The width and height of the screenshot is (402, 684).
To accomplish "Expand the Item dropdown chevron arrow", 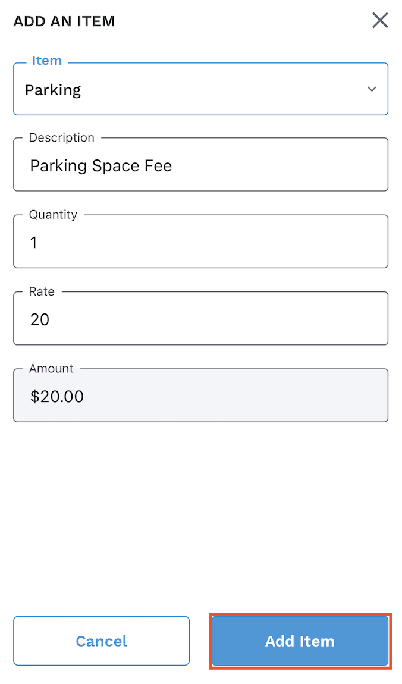I will (x=372, y=89).
